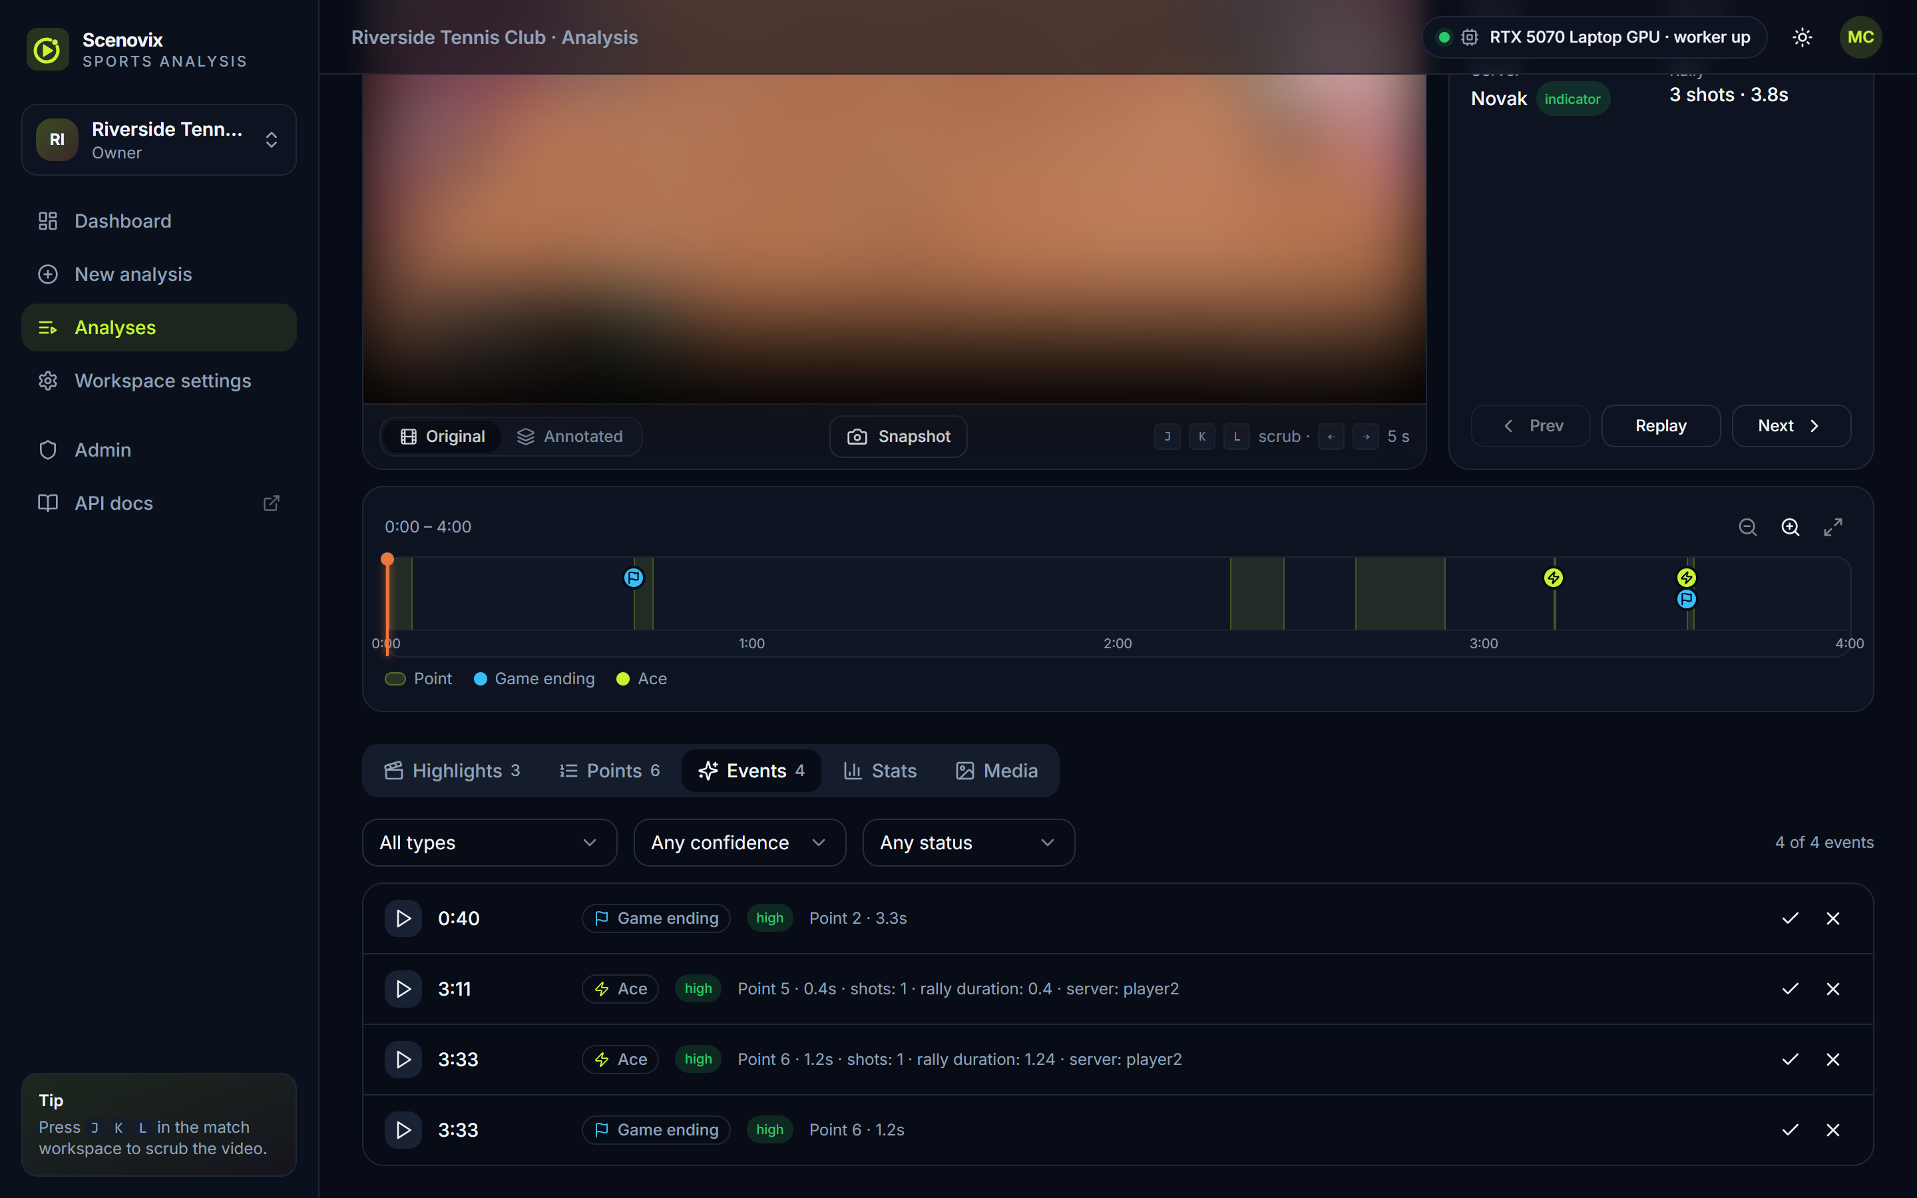Confirm the 0:40 Game ending event
Viewport: 1917px width, 1198px height.
click(1791, 918)
